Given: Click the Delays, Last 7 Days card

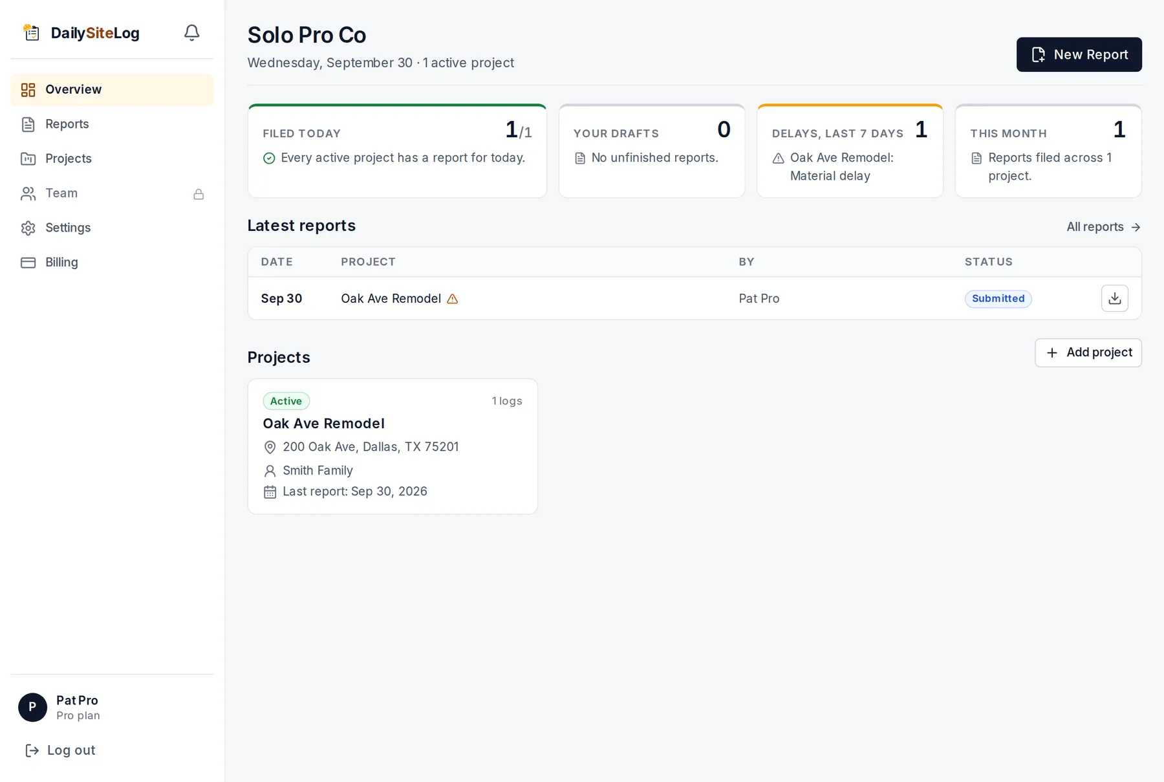Looking at the screenshot, I should pos(850,151).
